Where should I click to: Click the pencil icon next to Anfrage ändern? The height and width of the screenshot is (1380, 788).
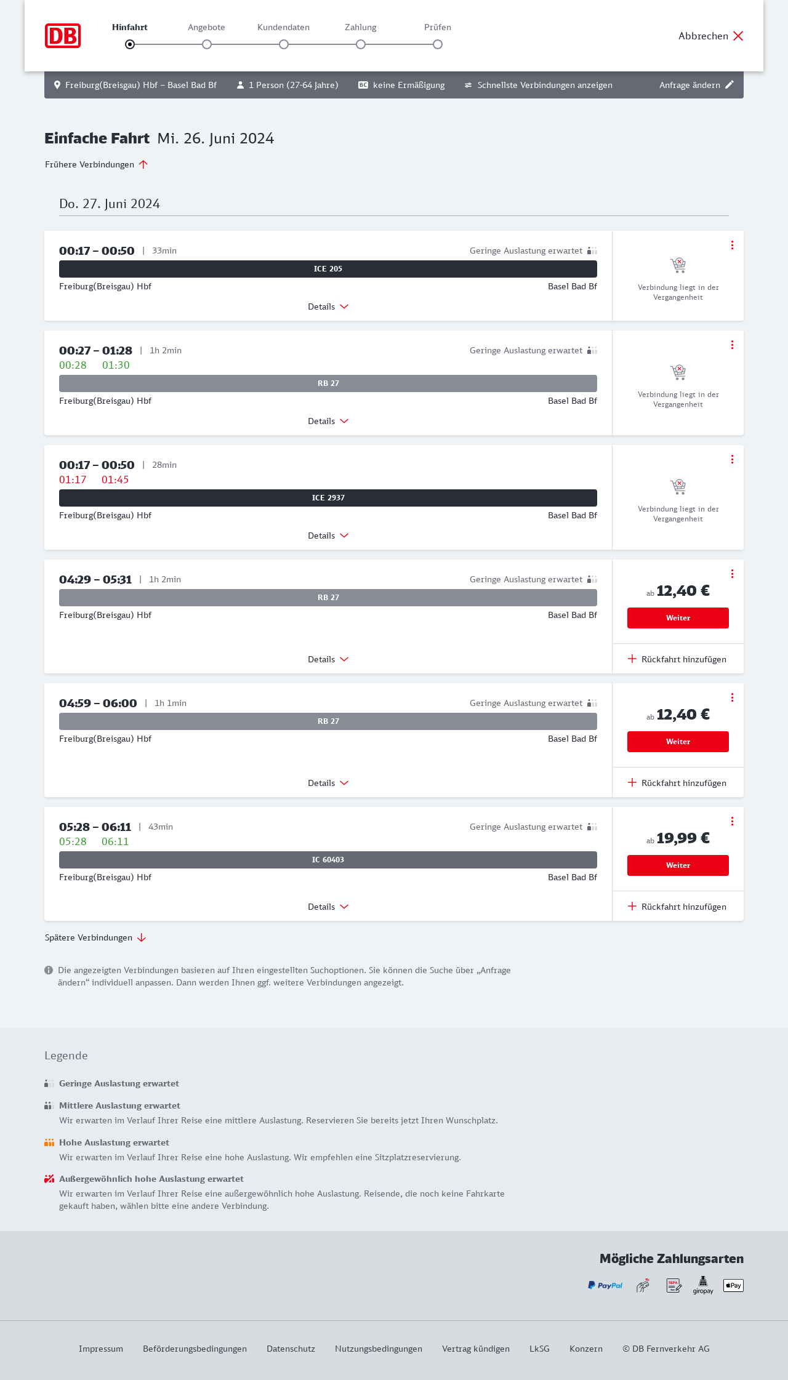[730, 85]
